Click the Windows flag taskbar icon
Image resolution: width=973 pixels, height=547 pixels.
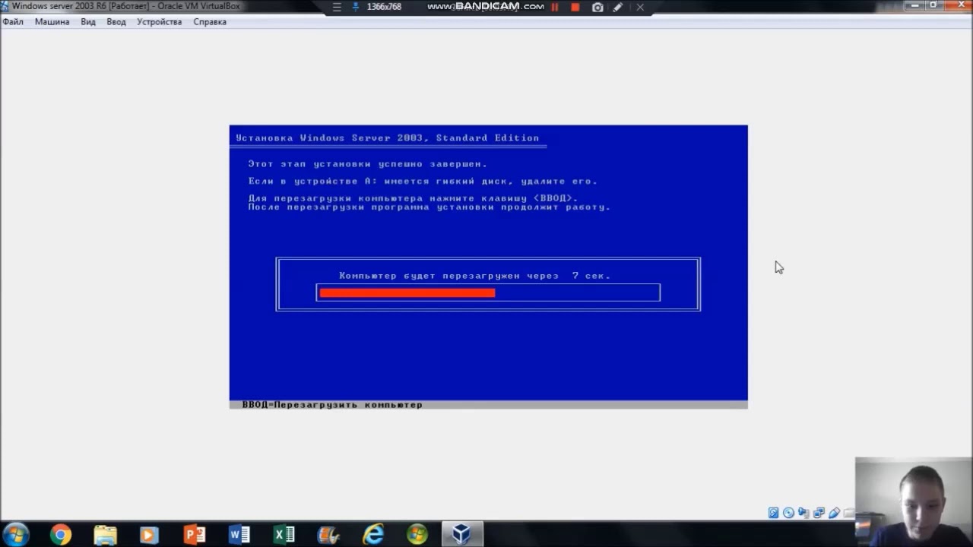pos(417,535)
